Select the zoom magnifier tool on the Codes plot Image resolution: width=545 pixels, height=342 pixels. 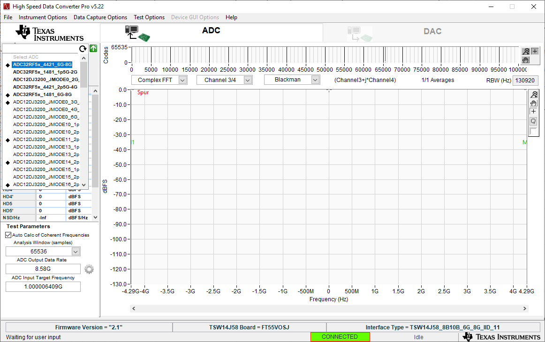526,52
